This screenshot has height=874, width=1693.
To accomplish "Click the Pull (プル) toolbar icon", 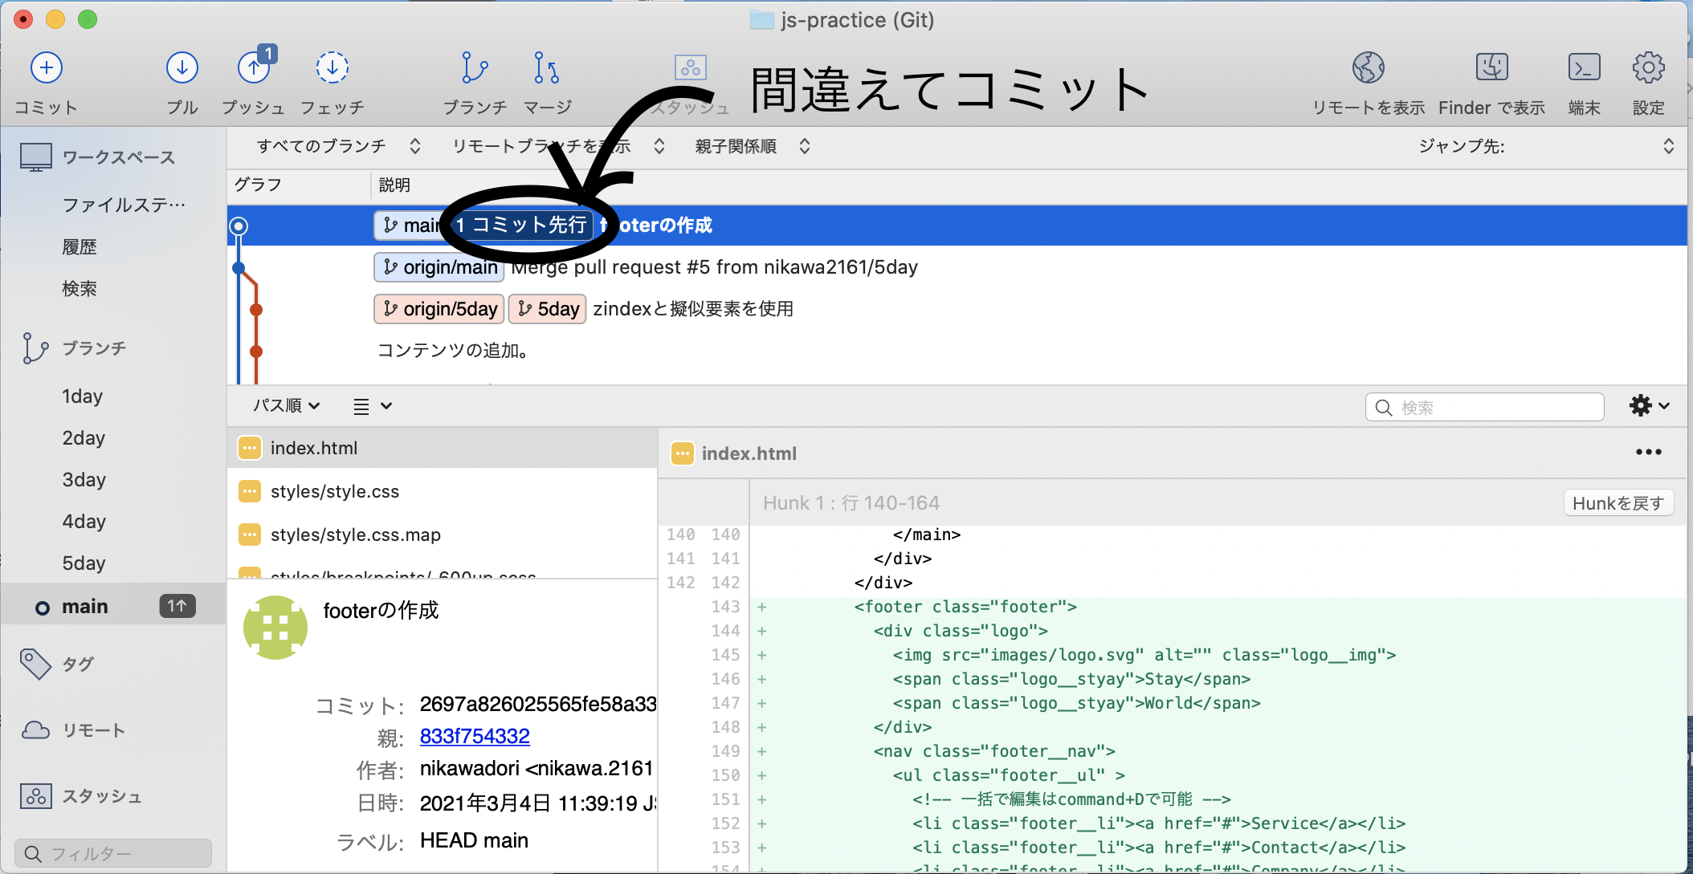I will point(182,68).
